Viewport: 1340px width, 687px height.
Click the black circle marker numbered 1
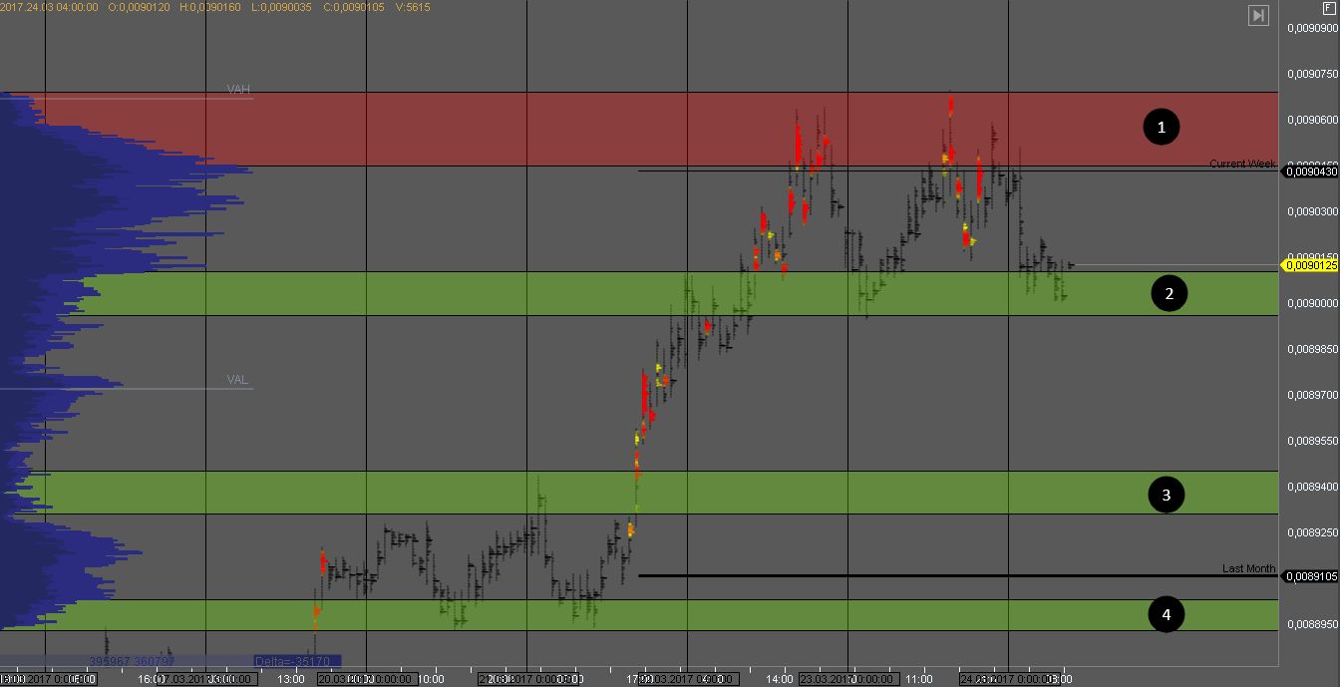pos(1161,127)
